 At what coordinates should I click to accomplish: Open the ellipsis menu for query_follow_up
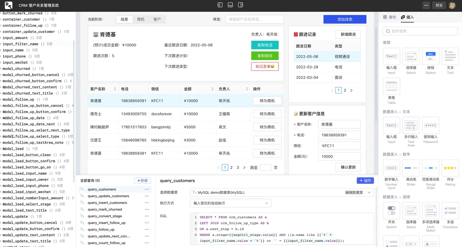(x=147, y=230)
